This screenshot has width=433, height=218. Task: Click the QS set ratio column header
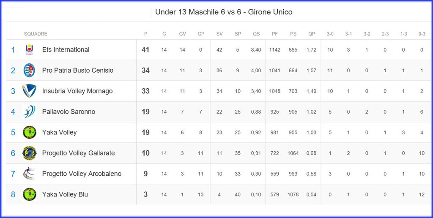point(256,34)
